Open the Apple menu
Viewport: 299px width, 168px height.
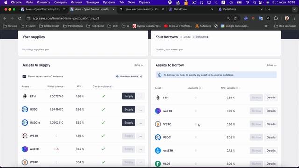point(5,2)
